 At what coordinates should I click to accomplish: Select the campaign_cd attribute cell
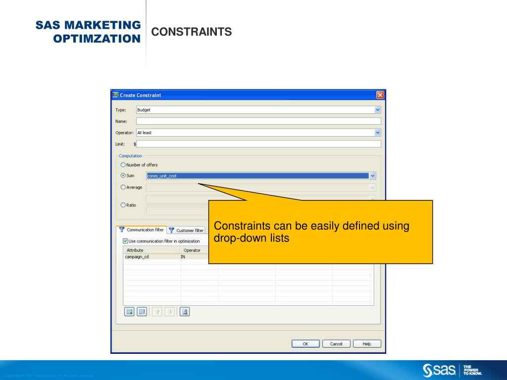click(x=152, y=257)
